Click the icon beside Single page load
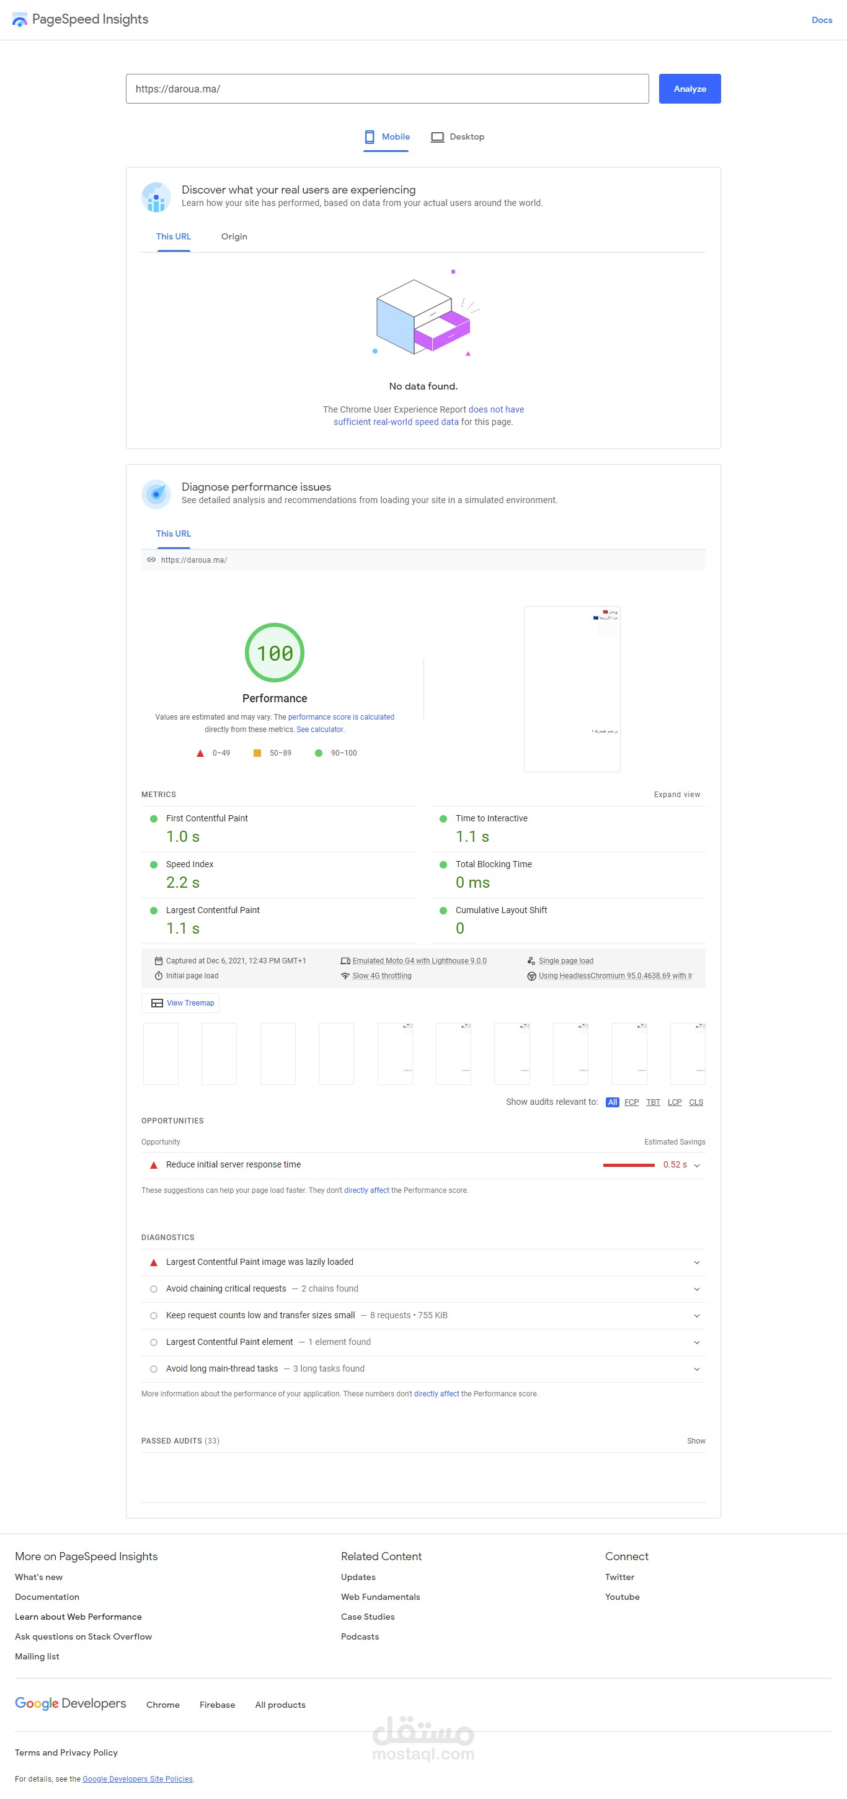847x1799 pixels. coord(531,960)
